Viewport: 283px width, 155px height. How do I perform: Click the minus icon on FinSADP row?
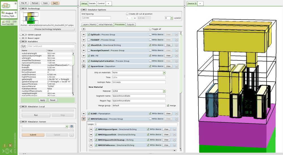[x=176, y=40]
